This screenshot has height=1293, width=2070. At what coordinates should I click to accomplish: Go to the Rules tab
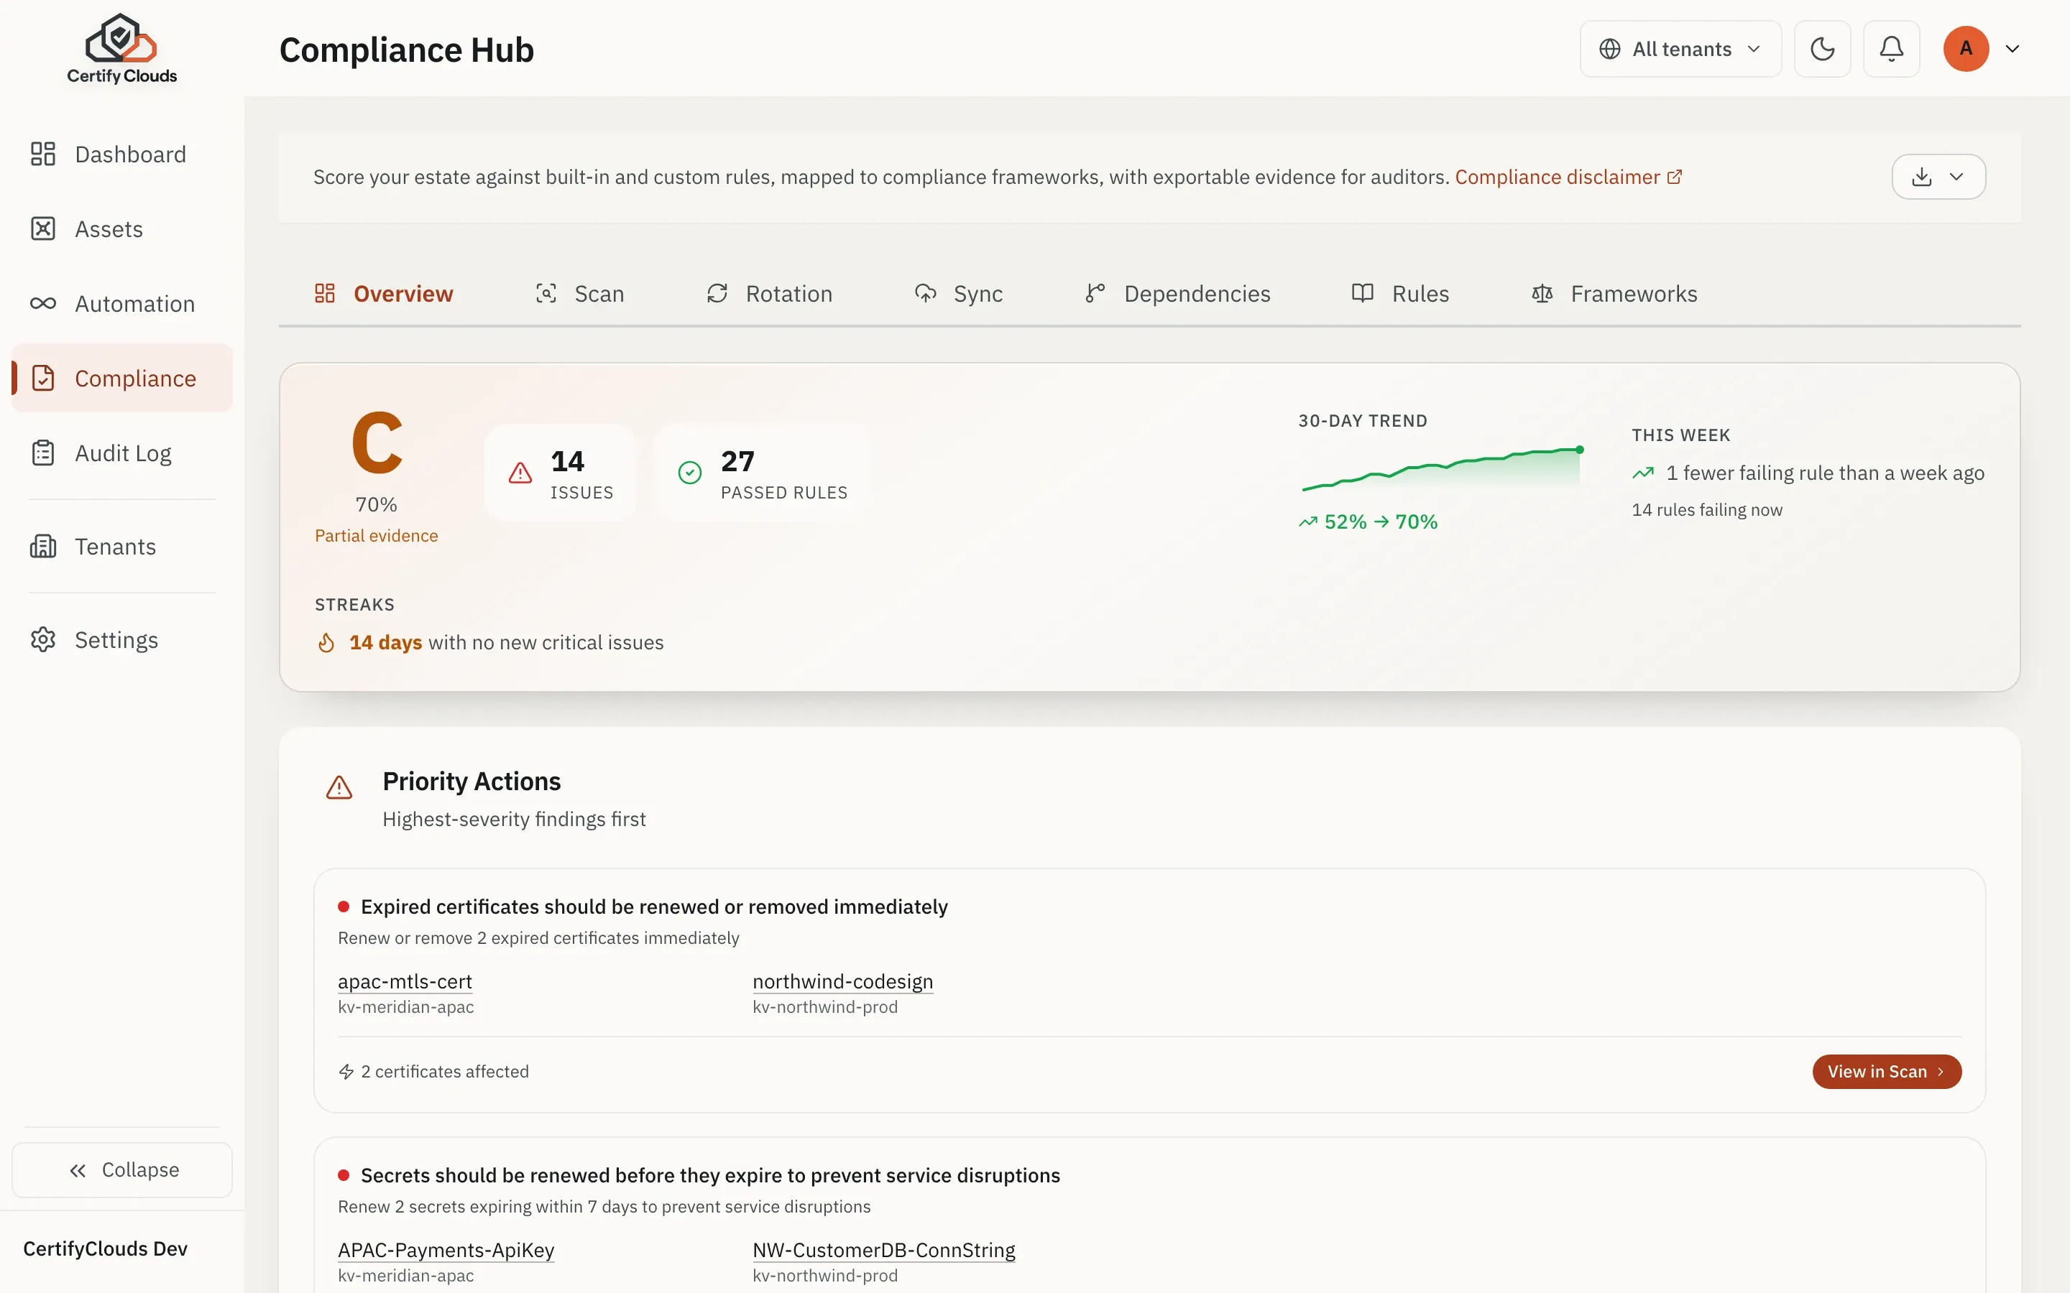[x=1400, y=293]
